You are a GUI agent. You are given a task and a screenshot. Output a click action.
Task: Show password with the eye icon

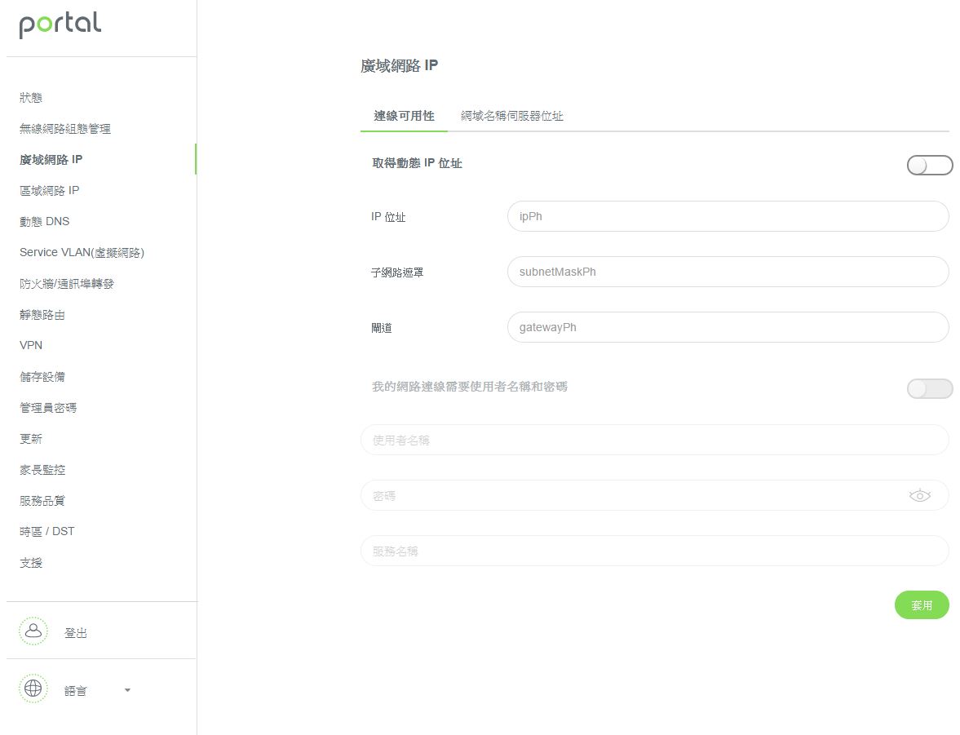click(x=919, y=495)
